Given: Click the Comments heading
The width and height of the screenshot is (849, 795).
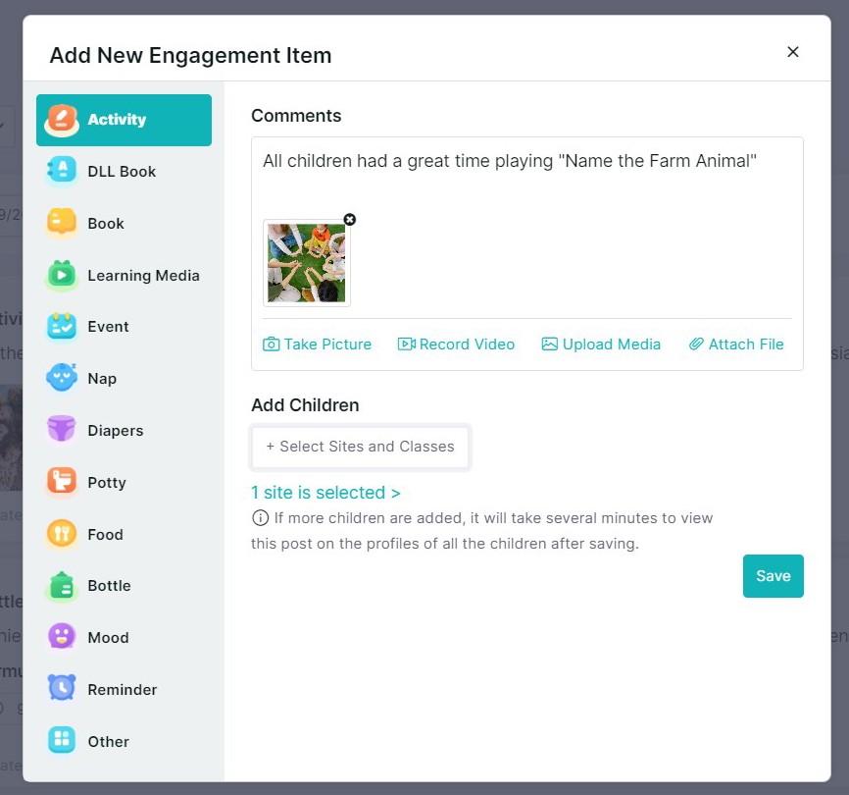Looking at the screenshot, I should click(296, 116).
